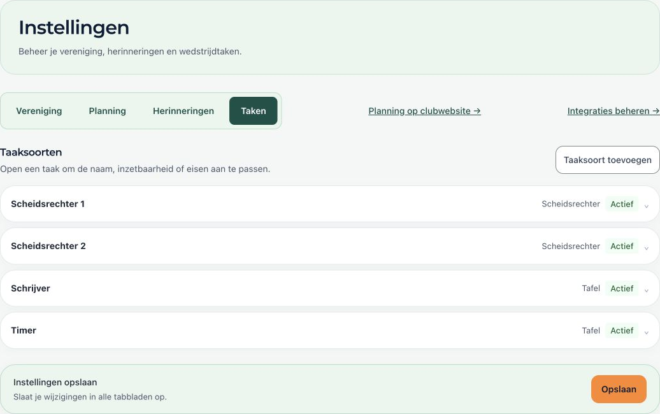660x414 pixels.
Task: Click the Timer task name
Action: pos(24,331)
